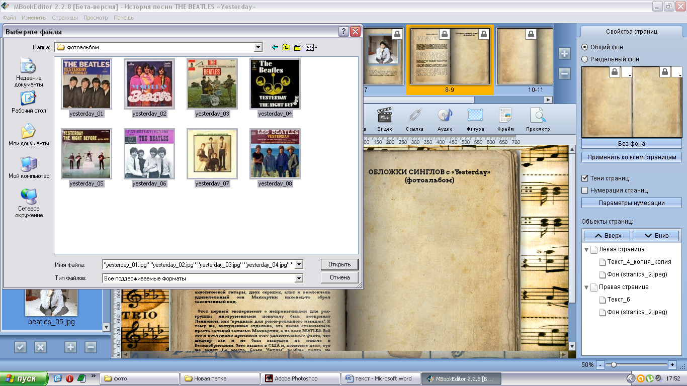Select Текст_6 in objects tree

(x=618, y=300)
